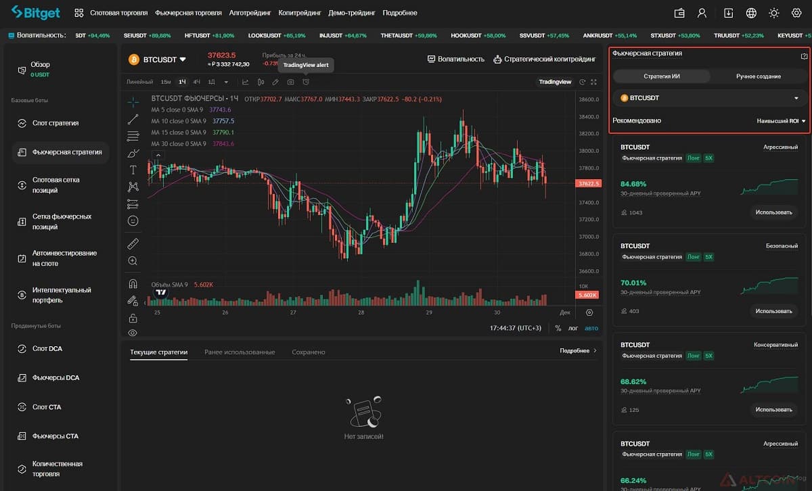
Task: Open the Наивысший ROI sort dropdown
Action: [782, 121]
